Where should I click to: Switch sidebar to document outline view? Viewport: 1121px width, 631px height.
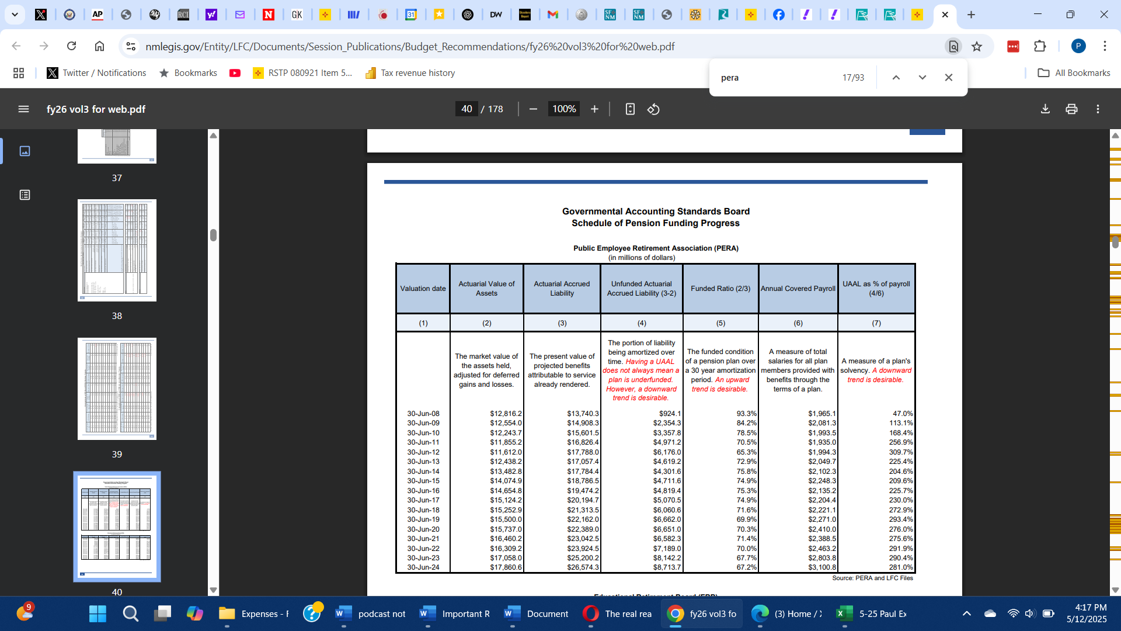(x=25, y=195)
